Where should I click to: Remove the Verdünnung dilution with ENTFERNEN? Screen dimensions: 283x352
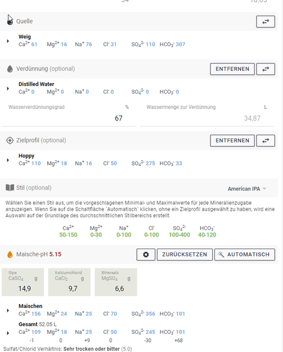click(x=232, y=69)
